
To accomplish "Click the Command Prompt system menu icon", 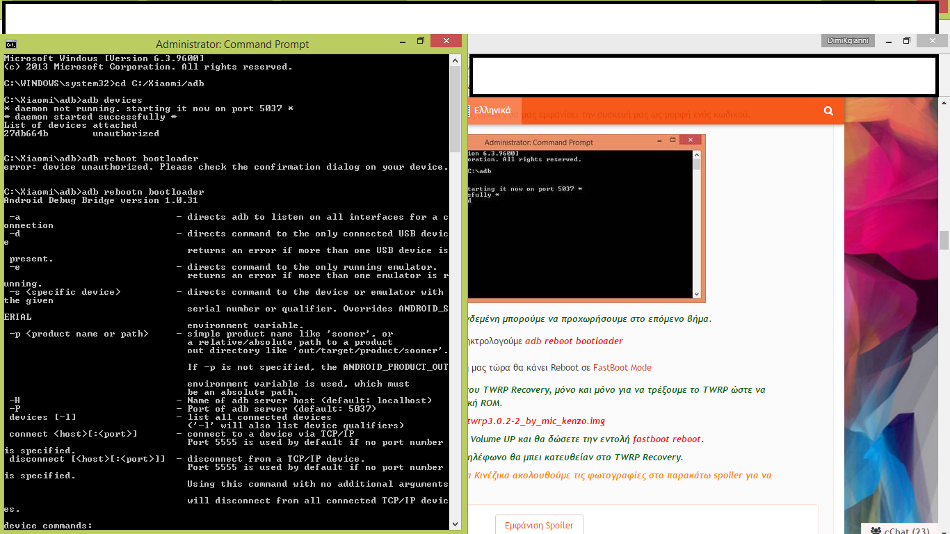I will click(10, 44).
